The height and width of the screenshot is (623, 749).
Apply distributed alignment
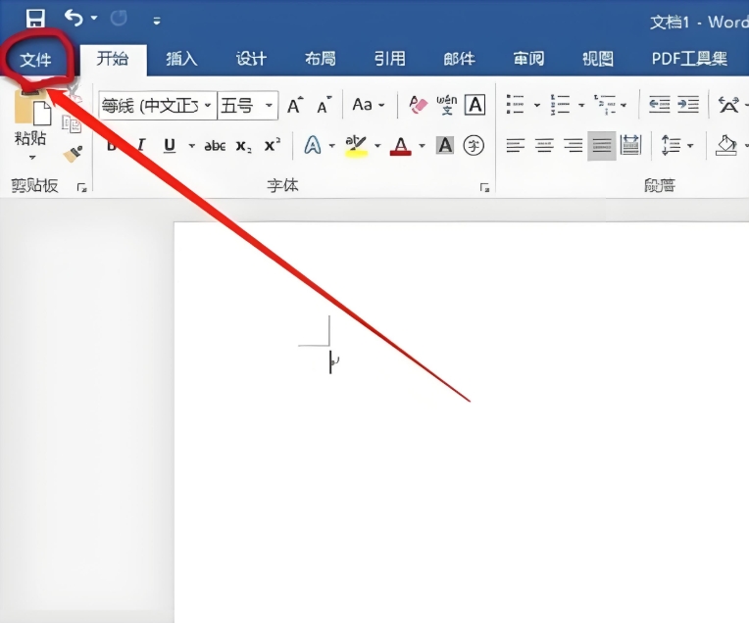coord(630,145)
